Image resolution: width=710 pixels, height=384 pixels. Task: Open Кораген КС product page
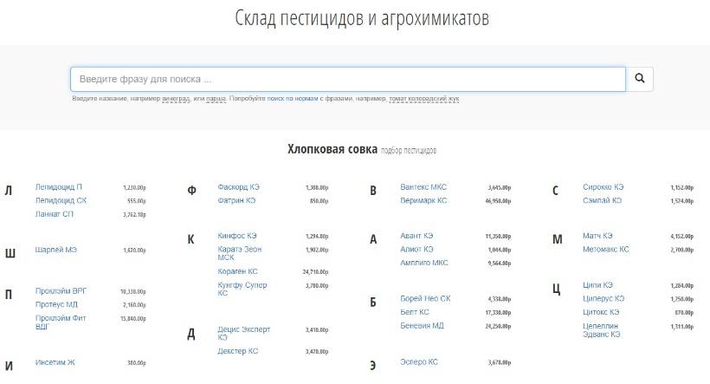[238, 271]
